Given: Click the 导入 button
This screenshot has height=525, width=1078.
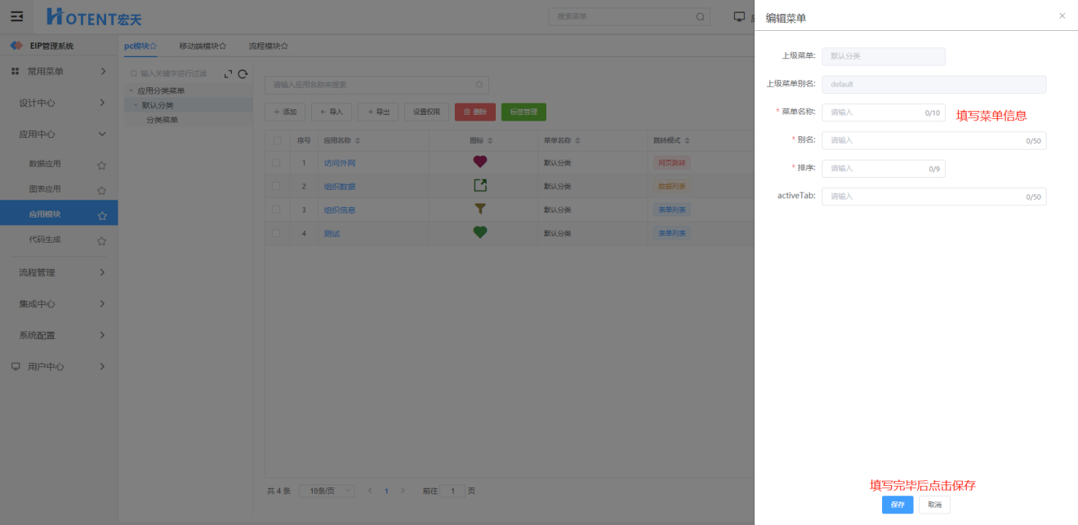Looking at the screenshot, I should [332, 112].
